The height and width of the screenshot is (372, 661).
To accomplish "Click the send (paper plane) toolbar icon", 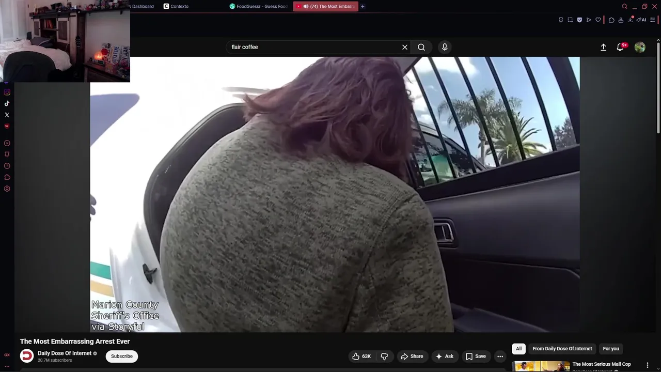I will [x=589, y=20].
